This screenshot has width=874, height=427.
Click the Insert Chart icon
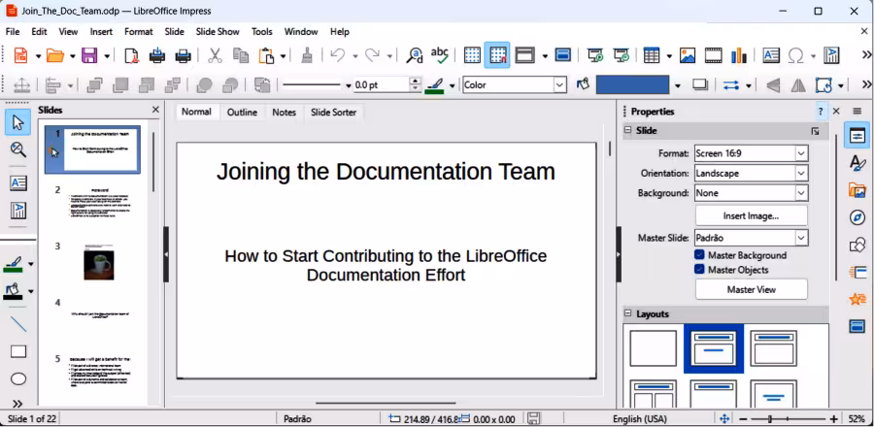click(x=739, y=55)
